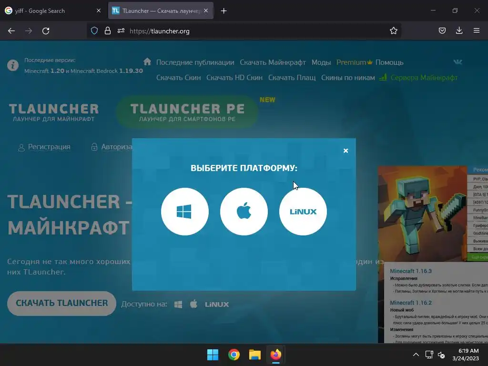488x366 pixels.
Task: Click the Linux logo next to Доступно на
Action: point(217,305)
